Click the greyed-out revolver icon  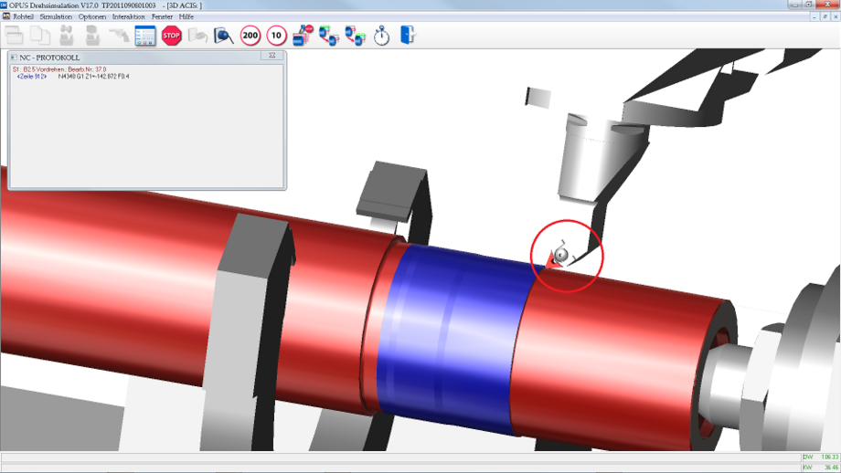pyautogui.click(x=119, y=36)
